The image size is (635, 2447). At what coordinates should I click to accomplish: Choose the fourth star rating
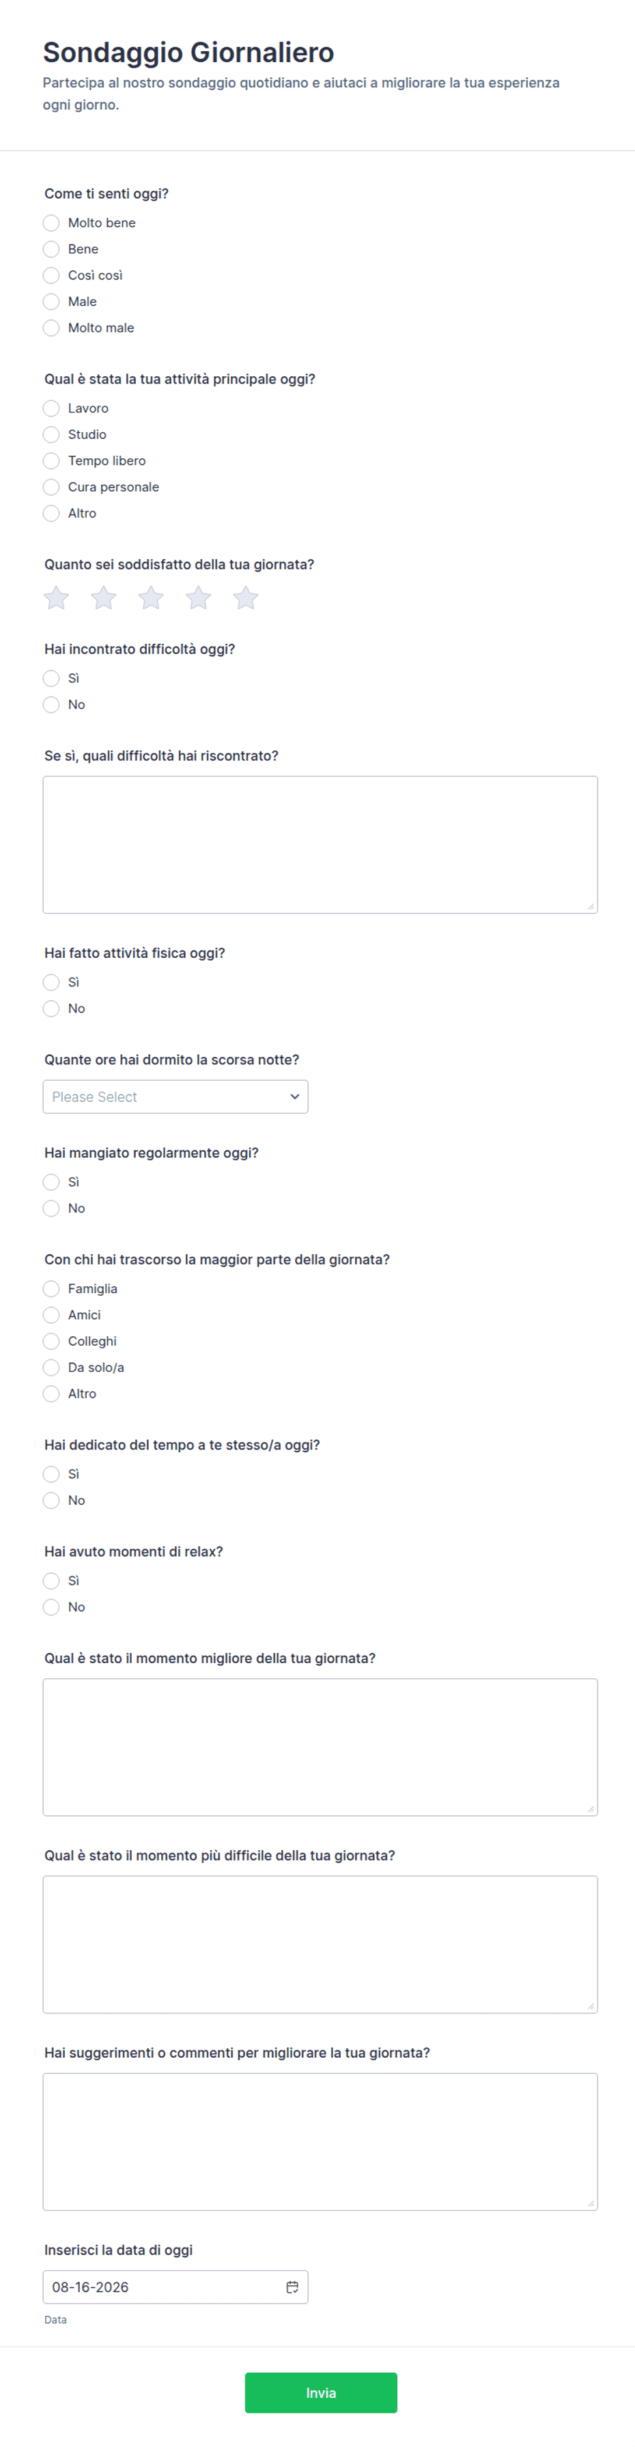pos(199,597)
